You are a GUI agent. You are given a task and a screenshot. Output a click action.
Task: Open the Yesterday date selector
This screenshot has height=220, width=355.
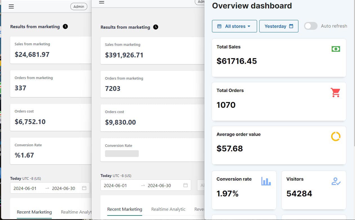click(279, 26)
